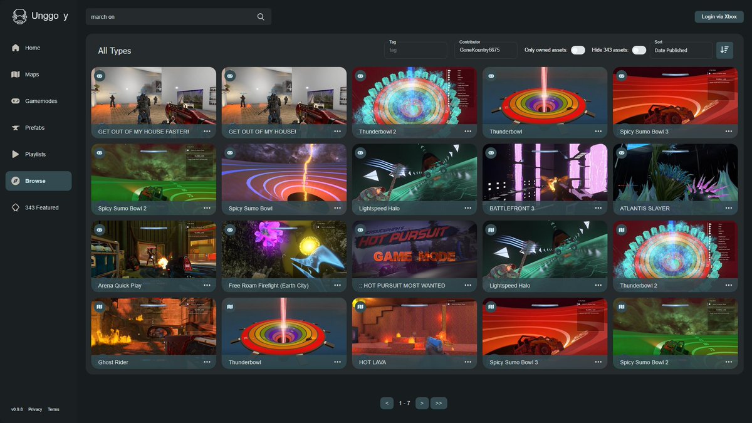The image size is (752, 423).
Task: Open three-dot menu on GET OUT OF MY HOUSE! card
Action: point(337,132)
